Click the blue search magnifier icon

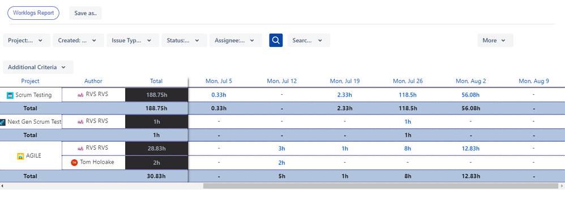click(x=276, y=40)
